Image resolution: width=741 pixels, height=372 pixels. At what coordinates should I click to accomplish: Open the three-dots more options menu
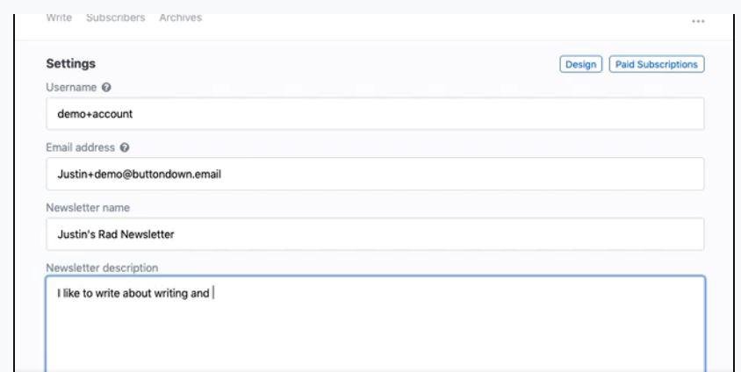pyautogui.click(x=698, y=20)
